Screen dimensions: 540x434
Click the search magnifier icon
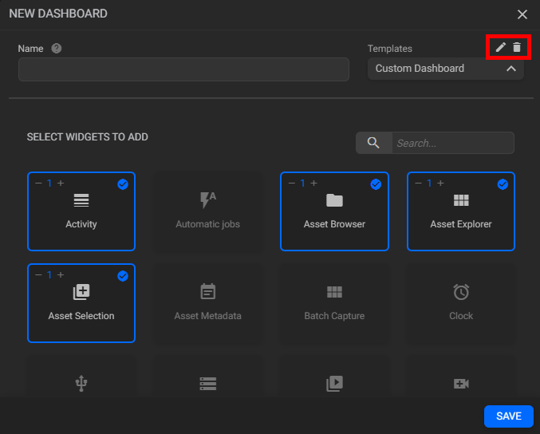373,143
